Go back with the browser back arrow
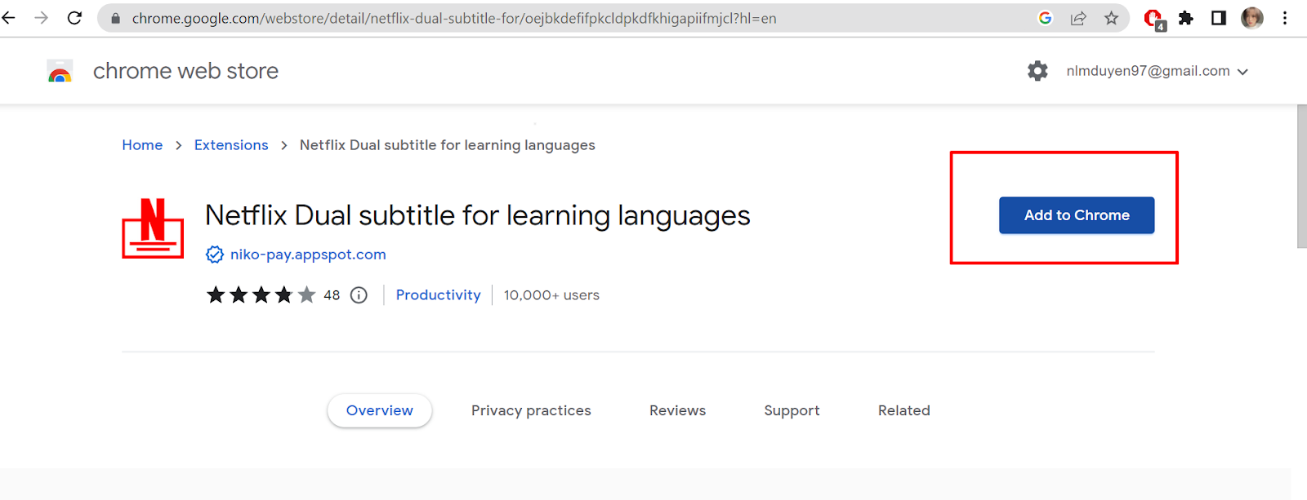1307x500 pixels. coord(9,18)
